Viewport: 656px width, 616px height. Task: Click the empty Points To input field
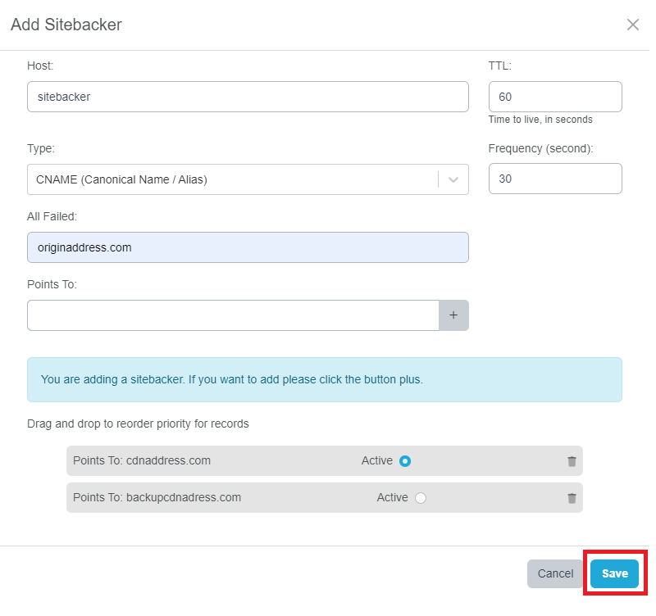click(234, 315)
